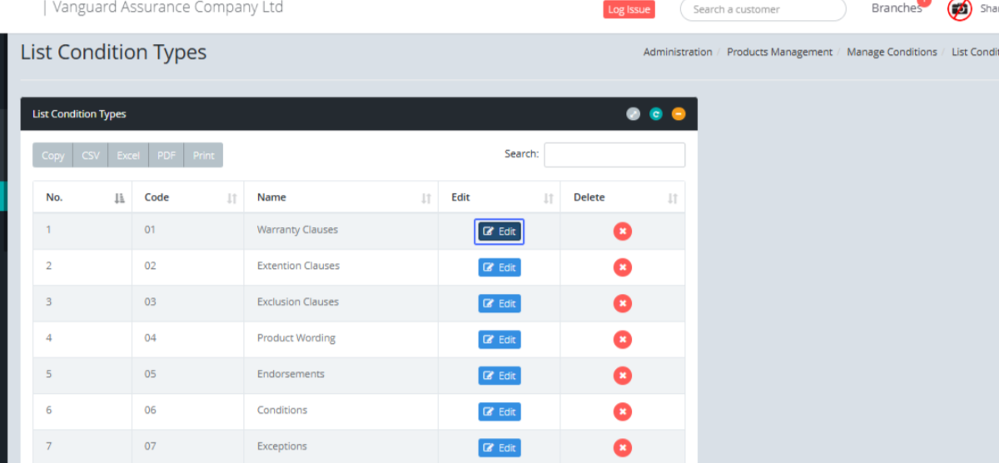This screenshot has width=999, height=463.
Task: Click the red delete icon for Endorsements
Action: [622, 376]
